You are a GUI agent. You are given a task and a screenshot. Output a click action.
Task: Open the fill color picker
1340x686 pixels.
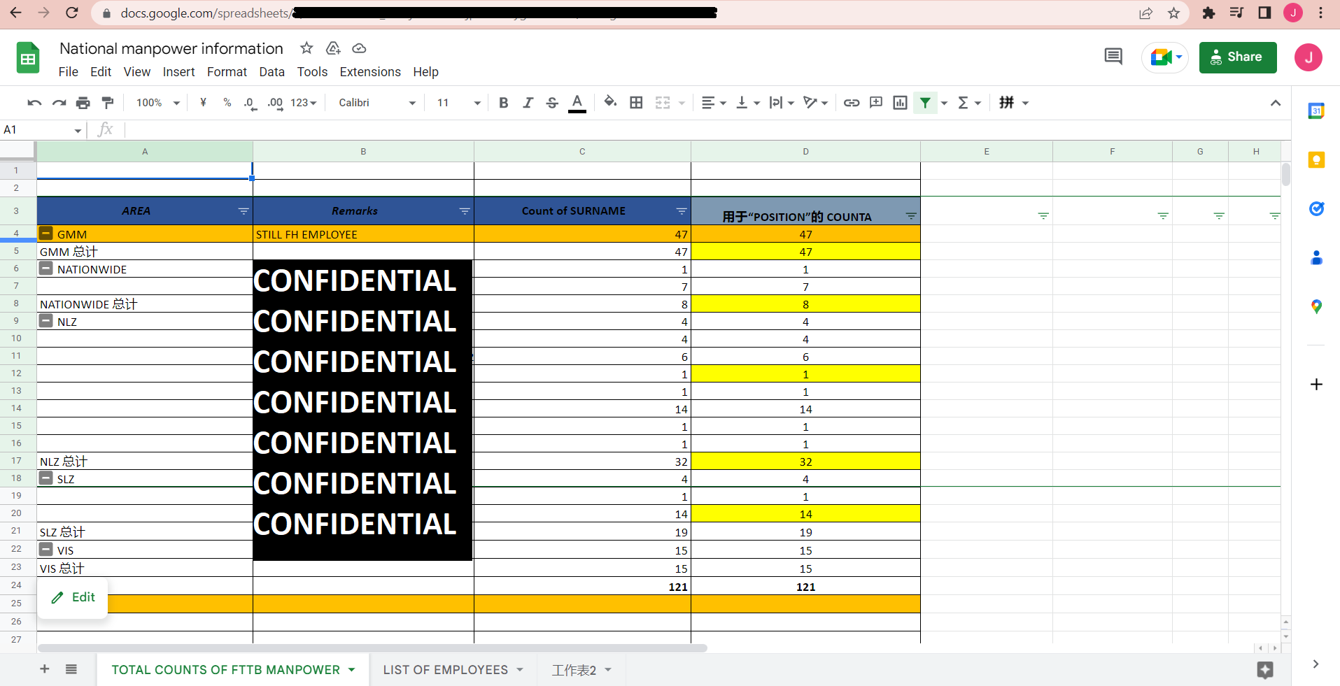click(x=610, y=103)
